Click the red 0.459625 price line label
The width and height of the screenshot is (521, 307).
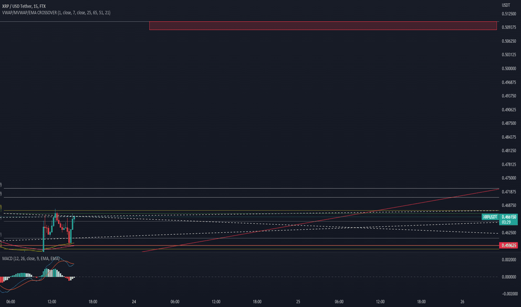click(x=509, y=245)
